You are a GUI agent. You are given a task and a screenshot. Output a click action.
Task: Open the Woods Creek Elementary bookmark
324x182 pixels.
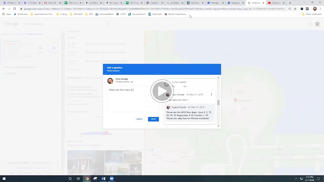[175, 14]
